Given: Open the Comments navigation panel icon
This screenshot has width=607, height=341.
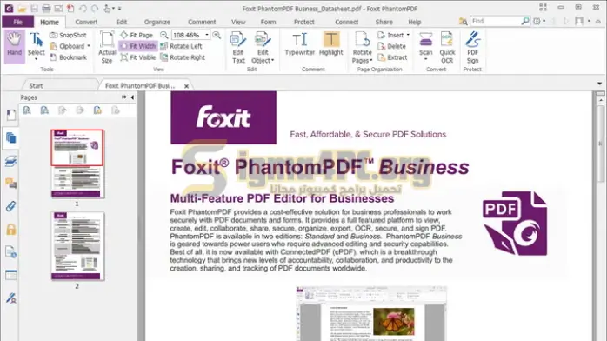Looking at the screenshot, I should point(10,184).
